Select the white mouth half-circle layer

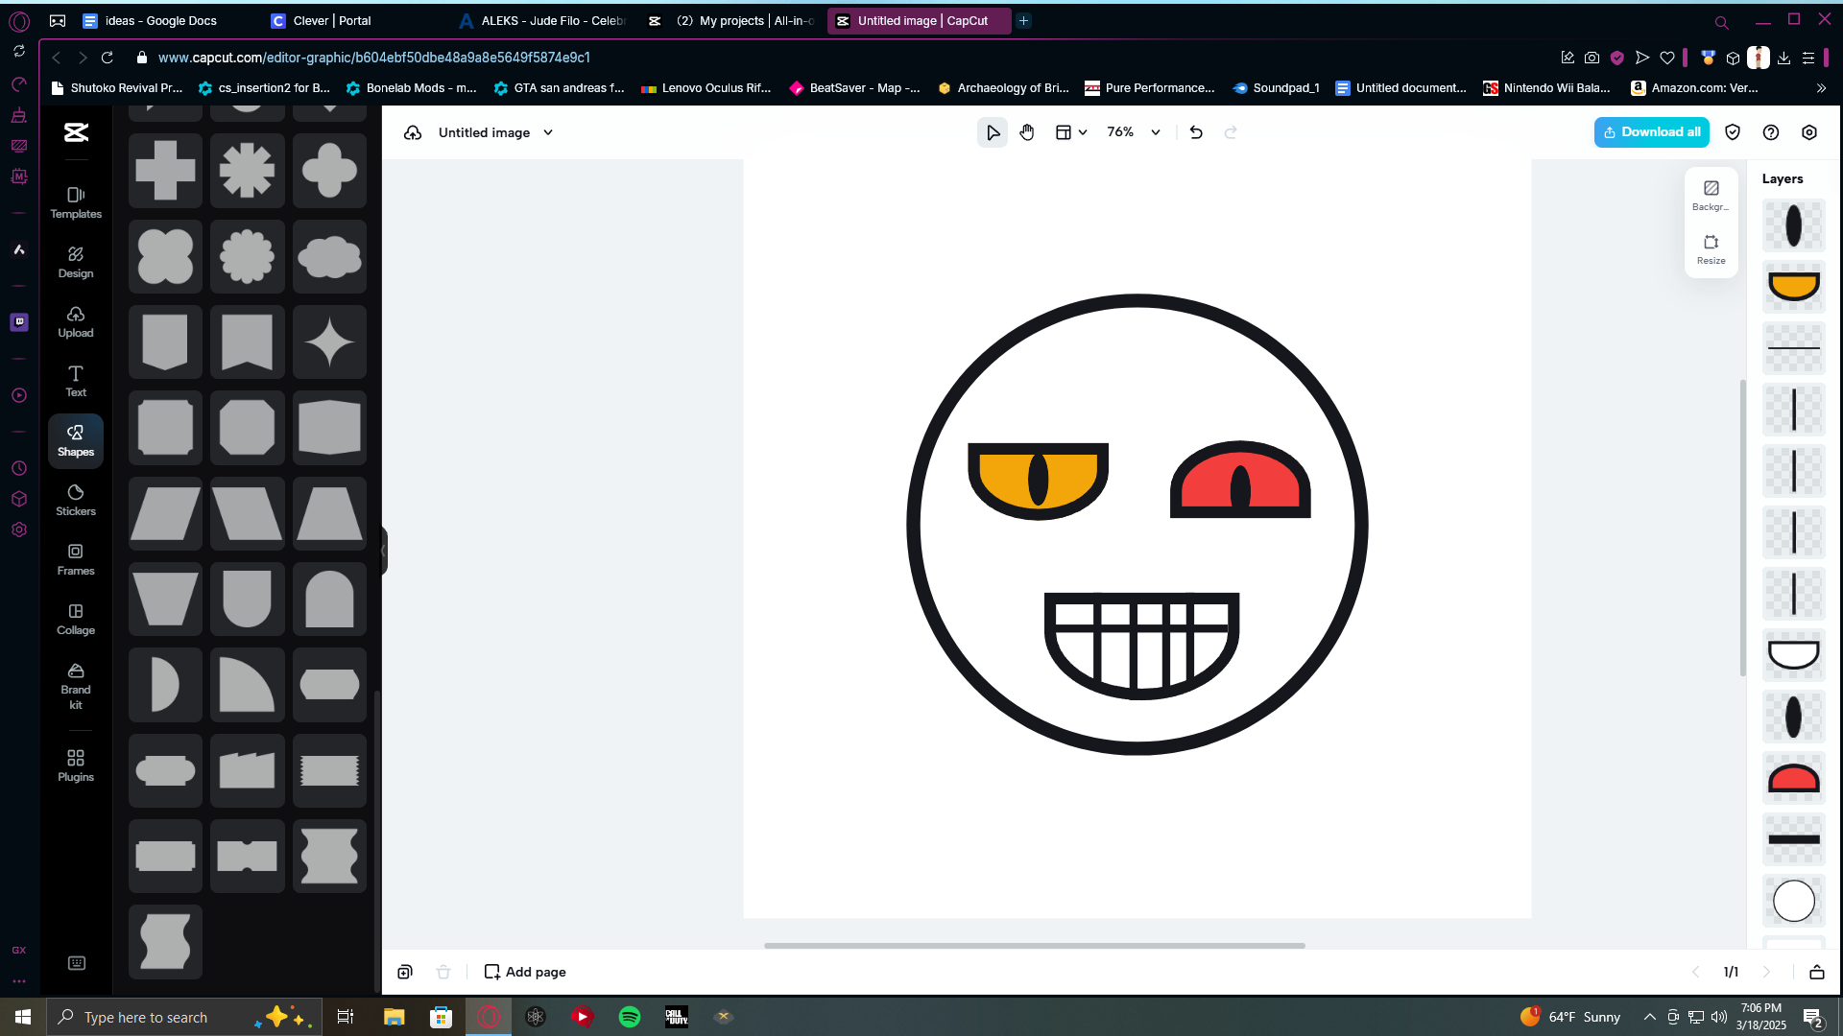pyautogui.click(x=1793, y=655)
